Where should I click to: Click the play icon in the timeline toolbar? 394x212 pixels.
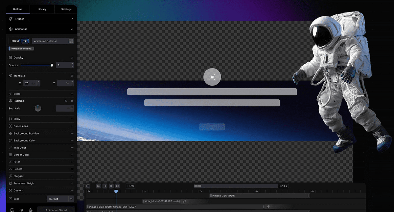[x=111, y=186]
